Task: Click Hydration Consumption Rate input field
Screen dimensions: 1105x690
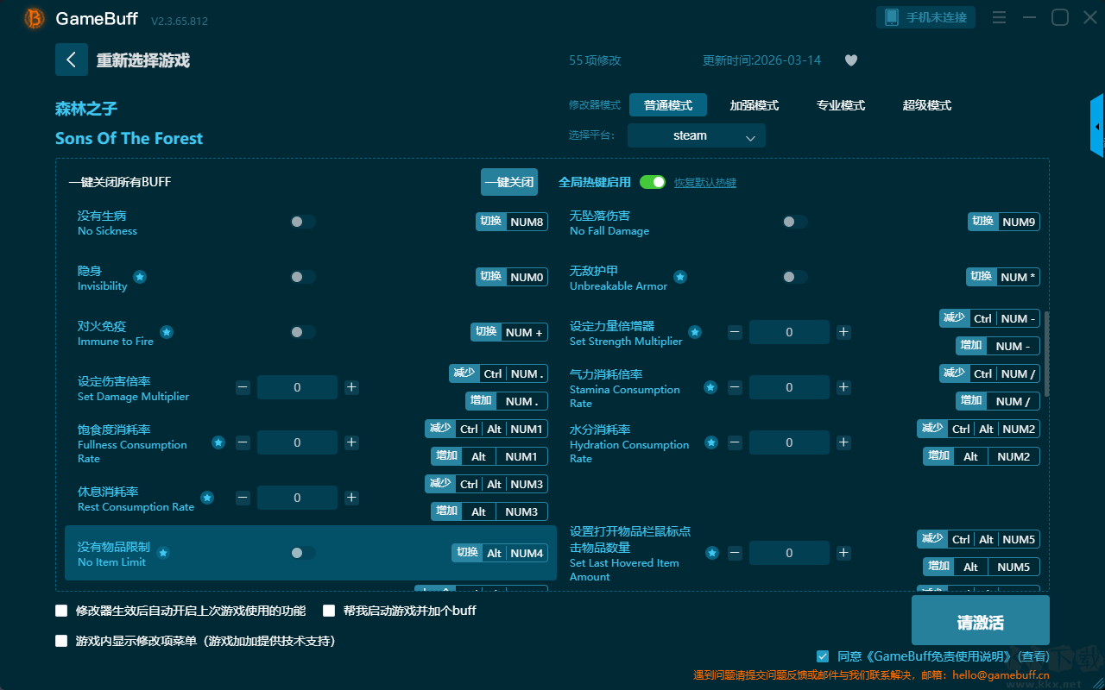Action: click(789, 442)
